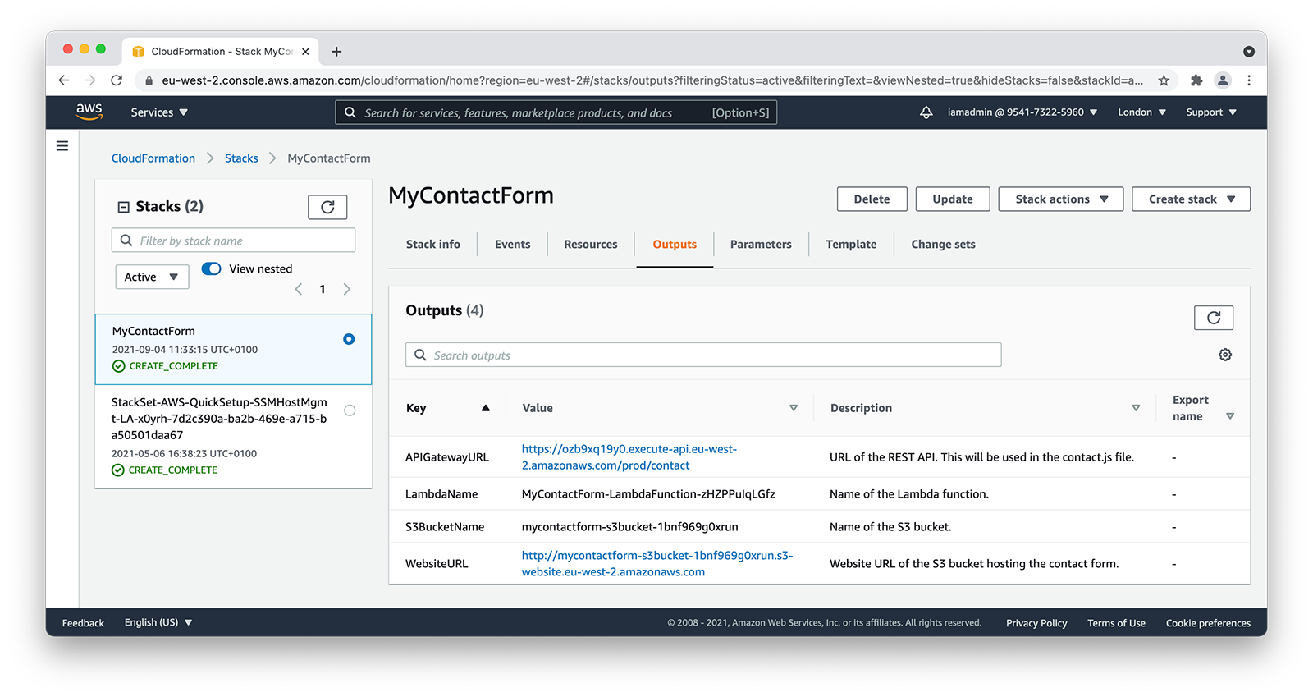Open the Terms of Use link
1313x697 pixels.
1116,623
